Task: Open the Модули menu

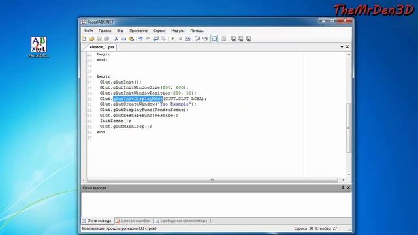Action: [178, 31]
